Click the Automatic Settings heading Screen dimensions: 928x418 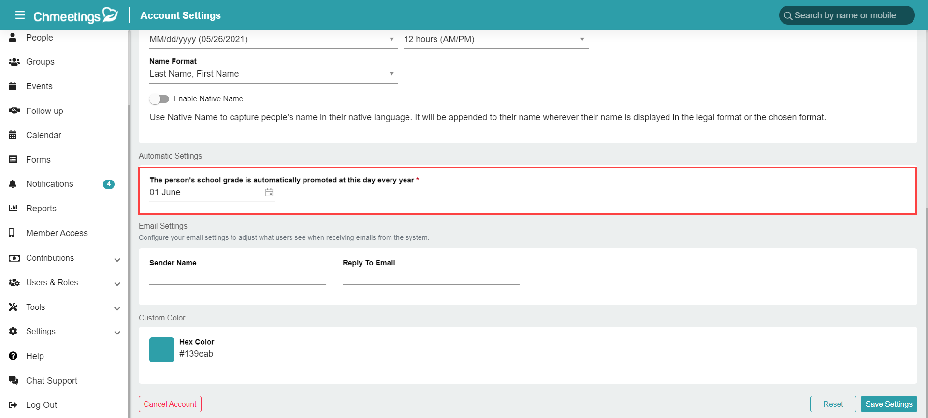point(170,156)
